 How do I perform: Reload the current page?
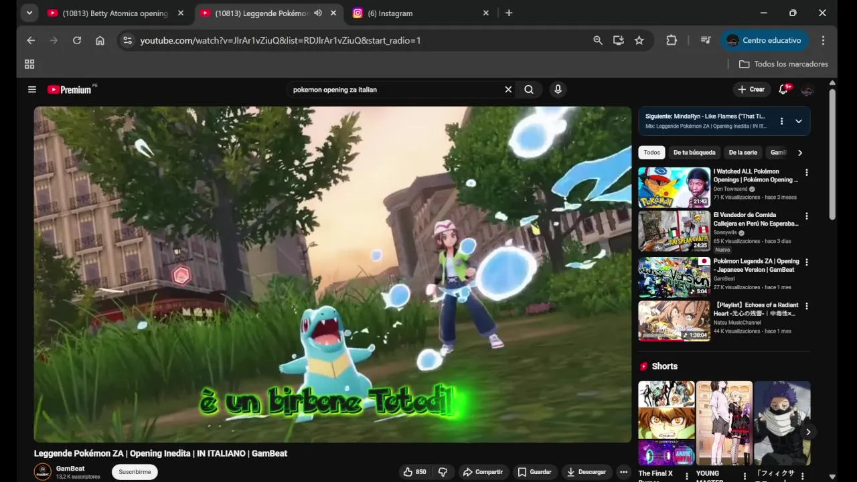click(x=77, y=40)
